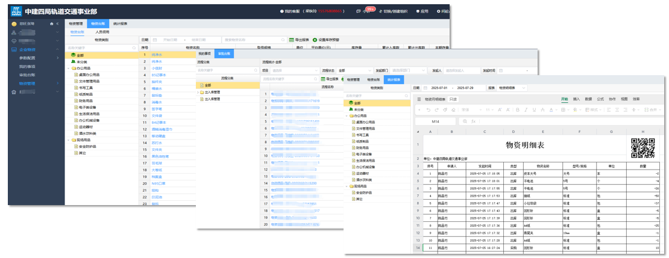Align cell text left in the spreadsheet toolbar

click(x=608, y=110)
